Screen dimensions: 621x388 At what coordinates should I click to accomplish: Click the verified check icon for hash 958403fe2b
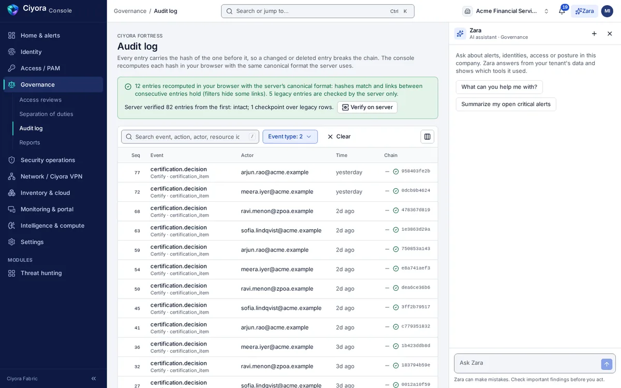click(396, 172)
